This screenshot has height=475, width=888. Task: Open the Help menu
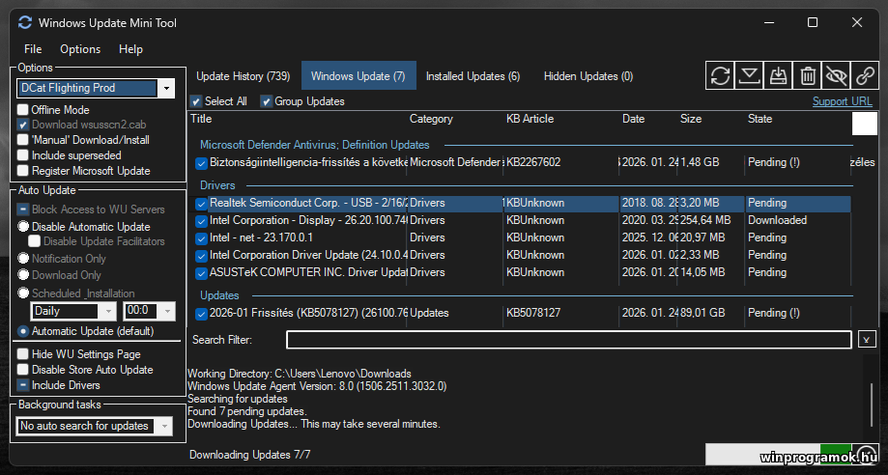point(130,49)
